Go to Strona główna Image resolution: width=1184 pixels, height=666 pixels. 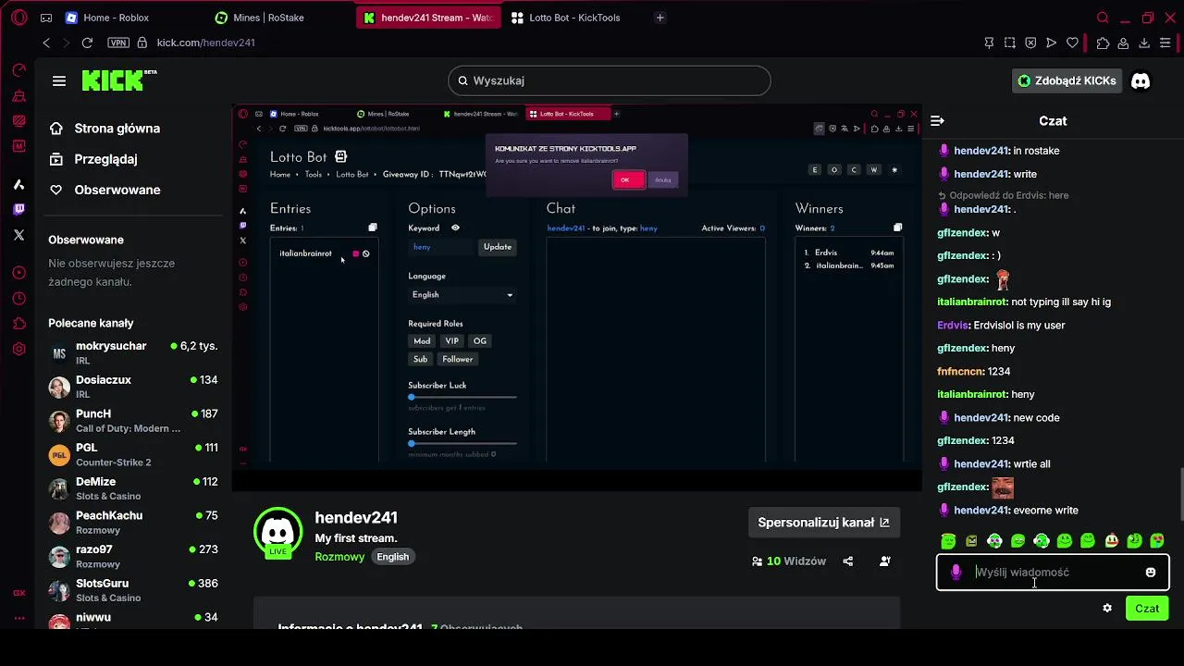[x=105, y=129]
